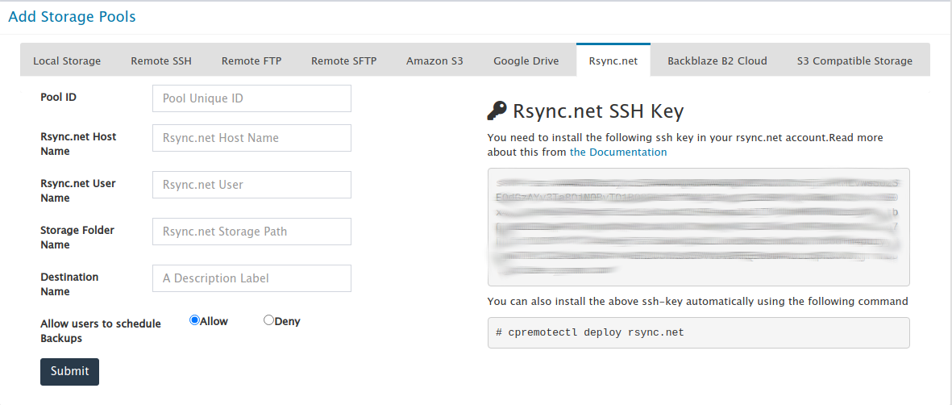Switch to S3 Compatible Storage tab
The width and height of the screenshot is (952, 405).
click(854, 61)
